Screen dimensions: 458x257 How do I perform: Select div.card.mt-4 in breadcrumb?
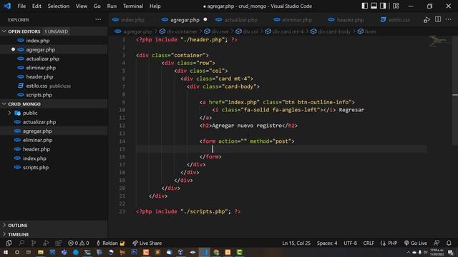tap(284, 31)
